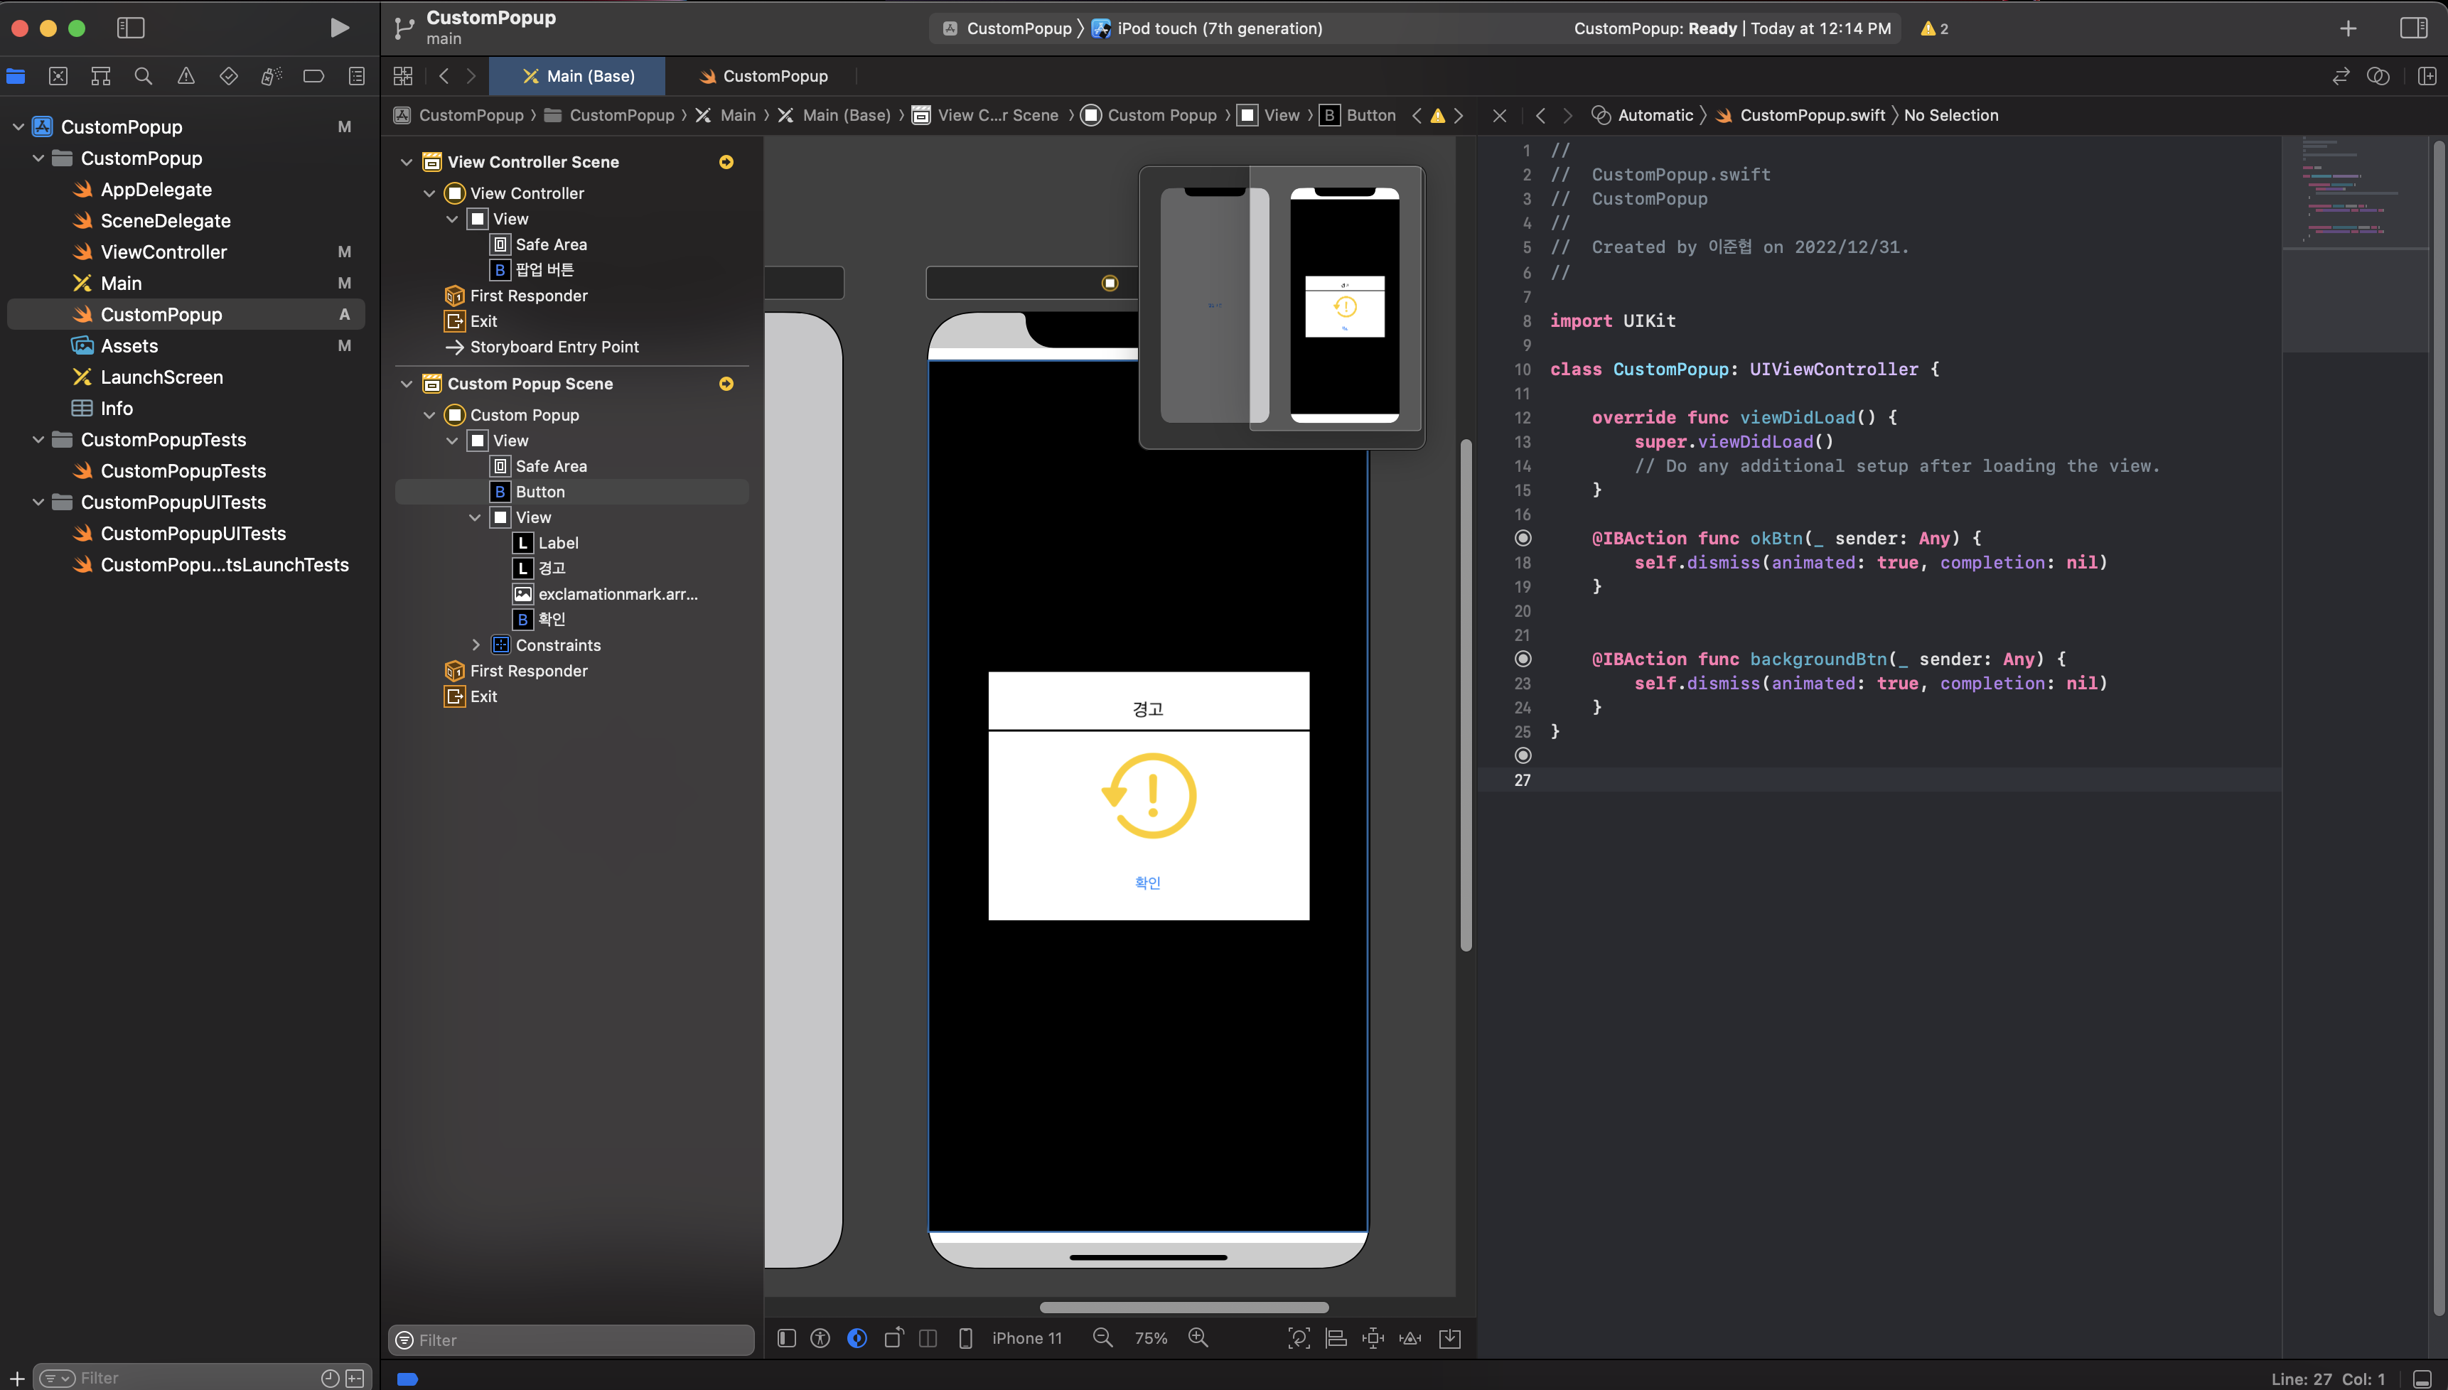Image resolution: width=2448 pixels, height=1390 pixels.
Task: Collapse the CustomPopupUITests folder
Action: tap(38, 502)
